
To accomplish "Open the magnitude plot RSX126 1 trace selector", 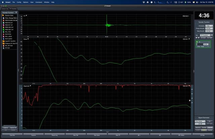I will coord(189,86).
